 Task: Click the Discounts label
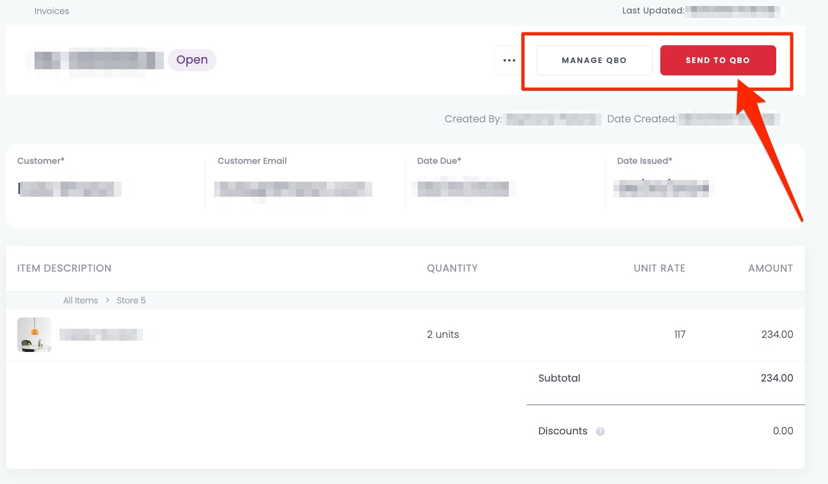[563, 431]
